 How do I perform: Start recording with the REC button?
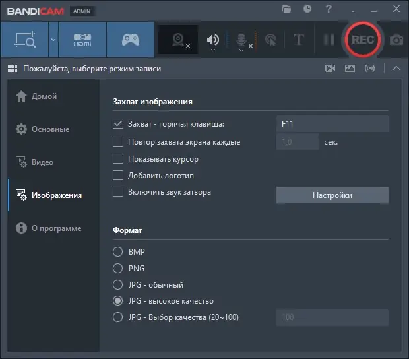point(363,40)
